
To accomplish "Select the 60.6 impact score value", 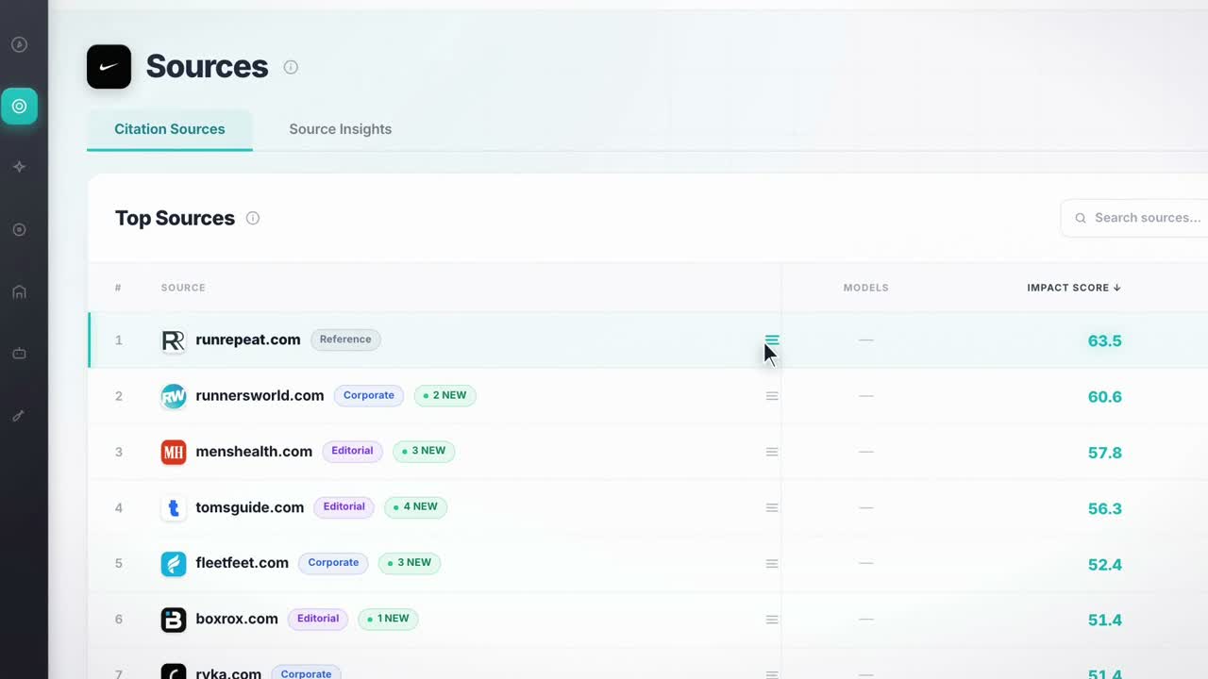I will click(1104, 397).
